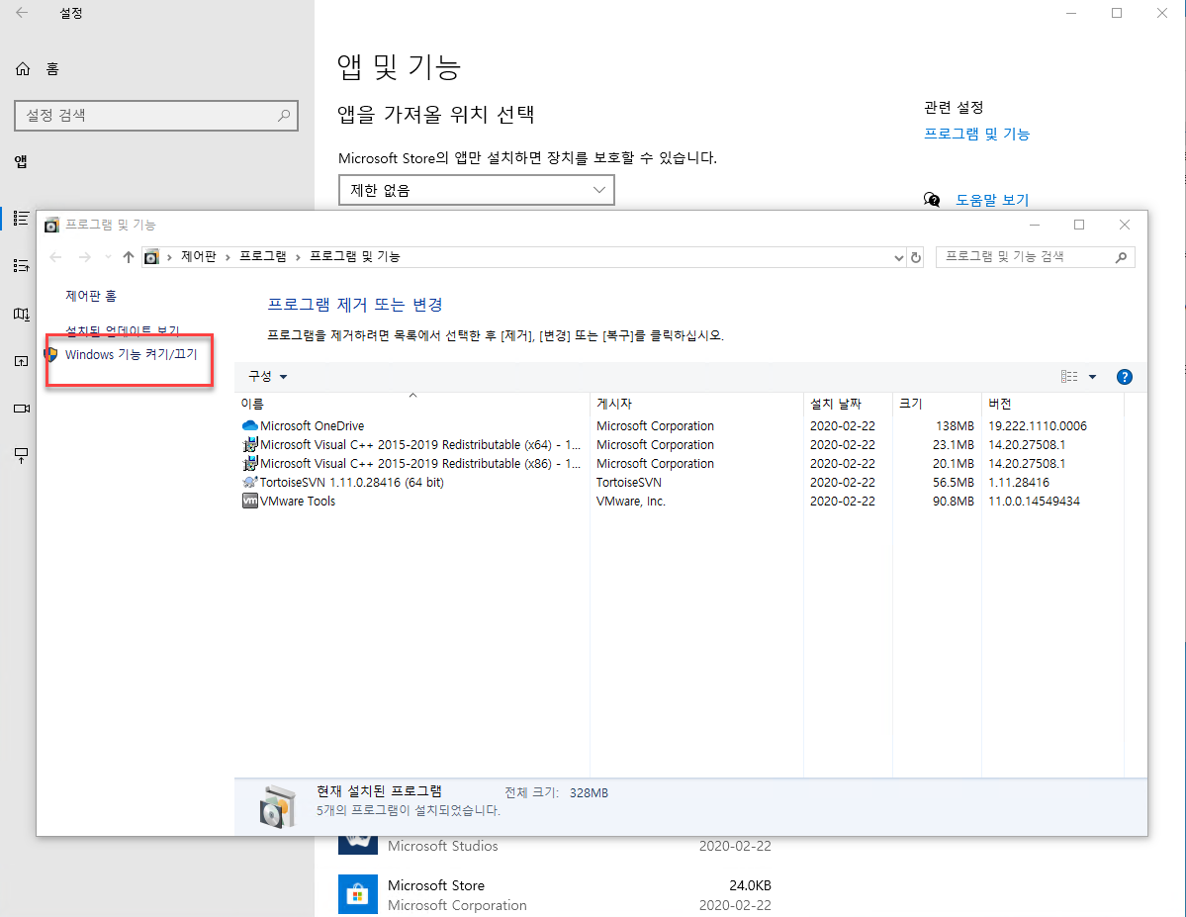Screen dimensions: 1186x917
Task: Click version 19.222.1110.0006 cell
Action: (x=1038, y=426)
